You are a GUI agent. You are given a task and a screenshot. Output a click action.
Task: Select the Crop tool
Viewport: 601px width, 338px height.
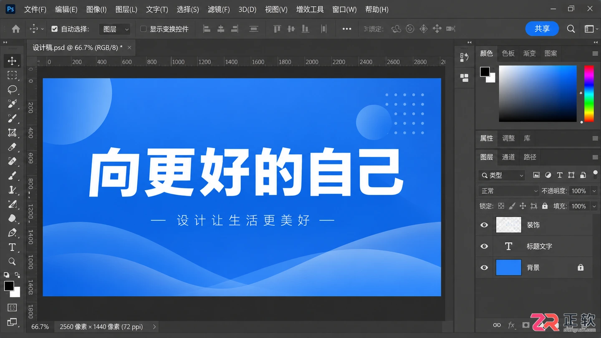coord(12,132)
